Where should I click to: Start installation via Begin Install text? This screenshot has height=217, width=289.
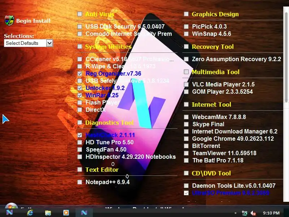coord(33,21)
